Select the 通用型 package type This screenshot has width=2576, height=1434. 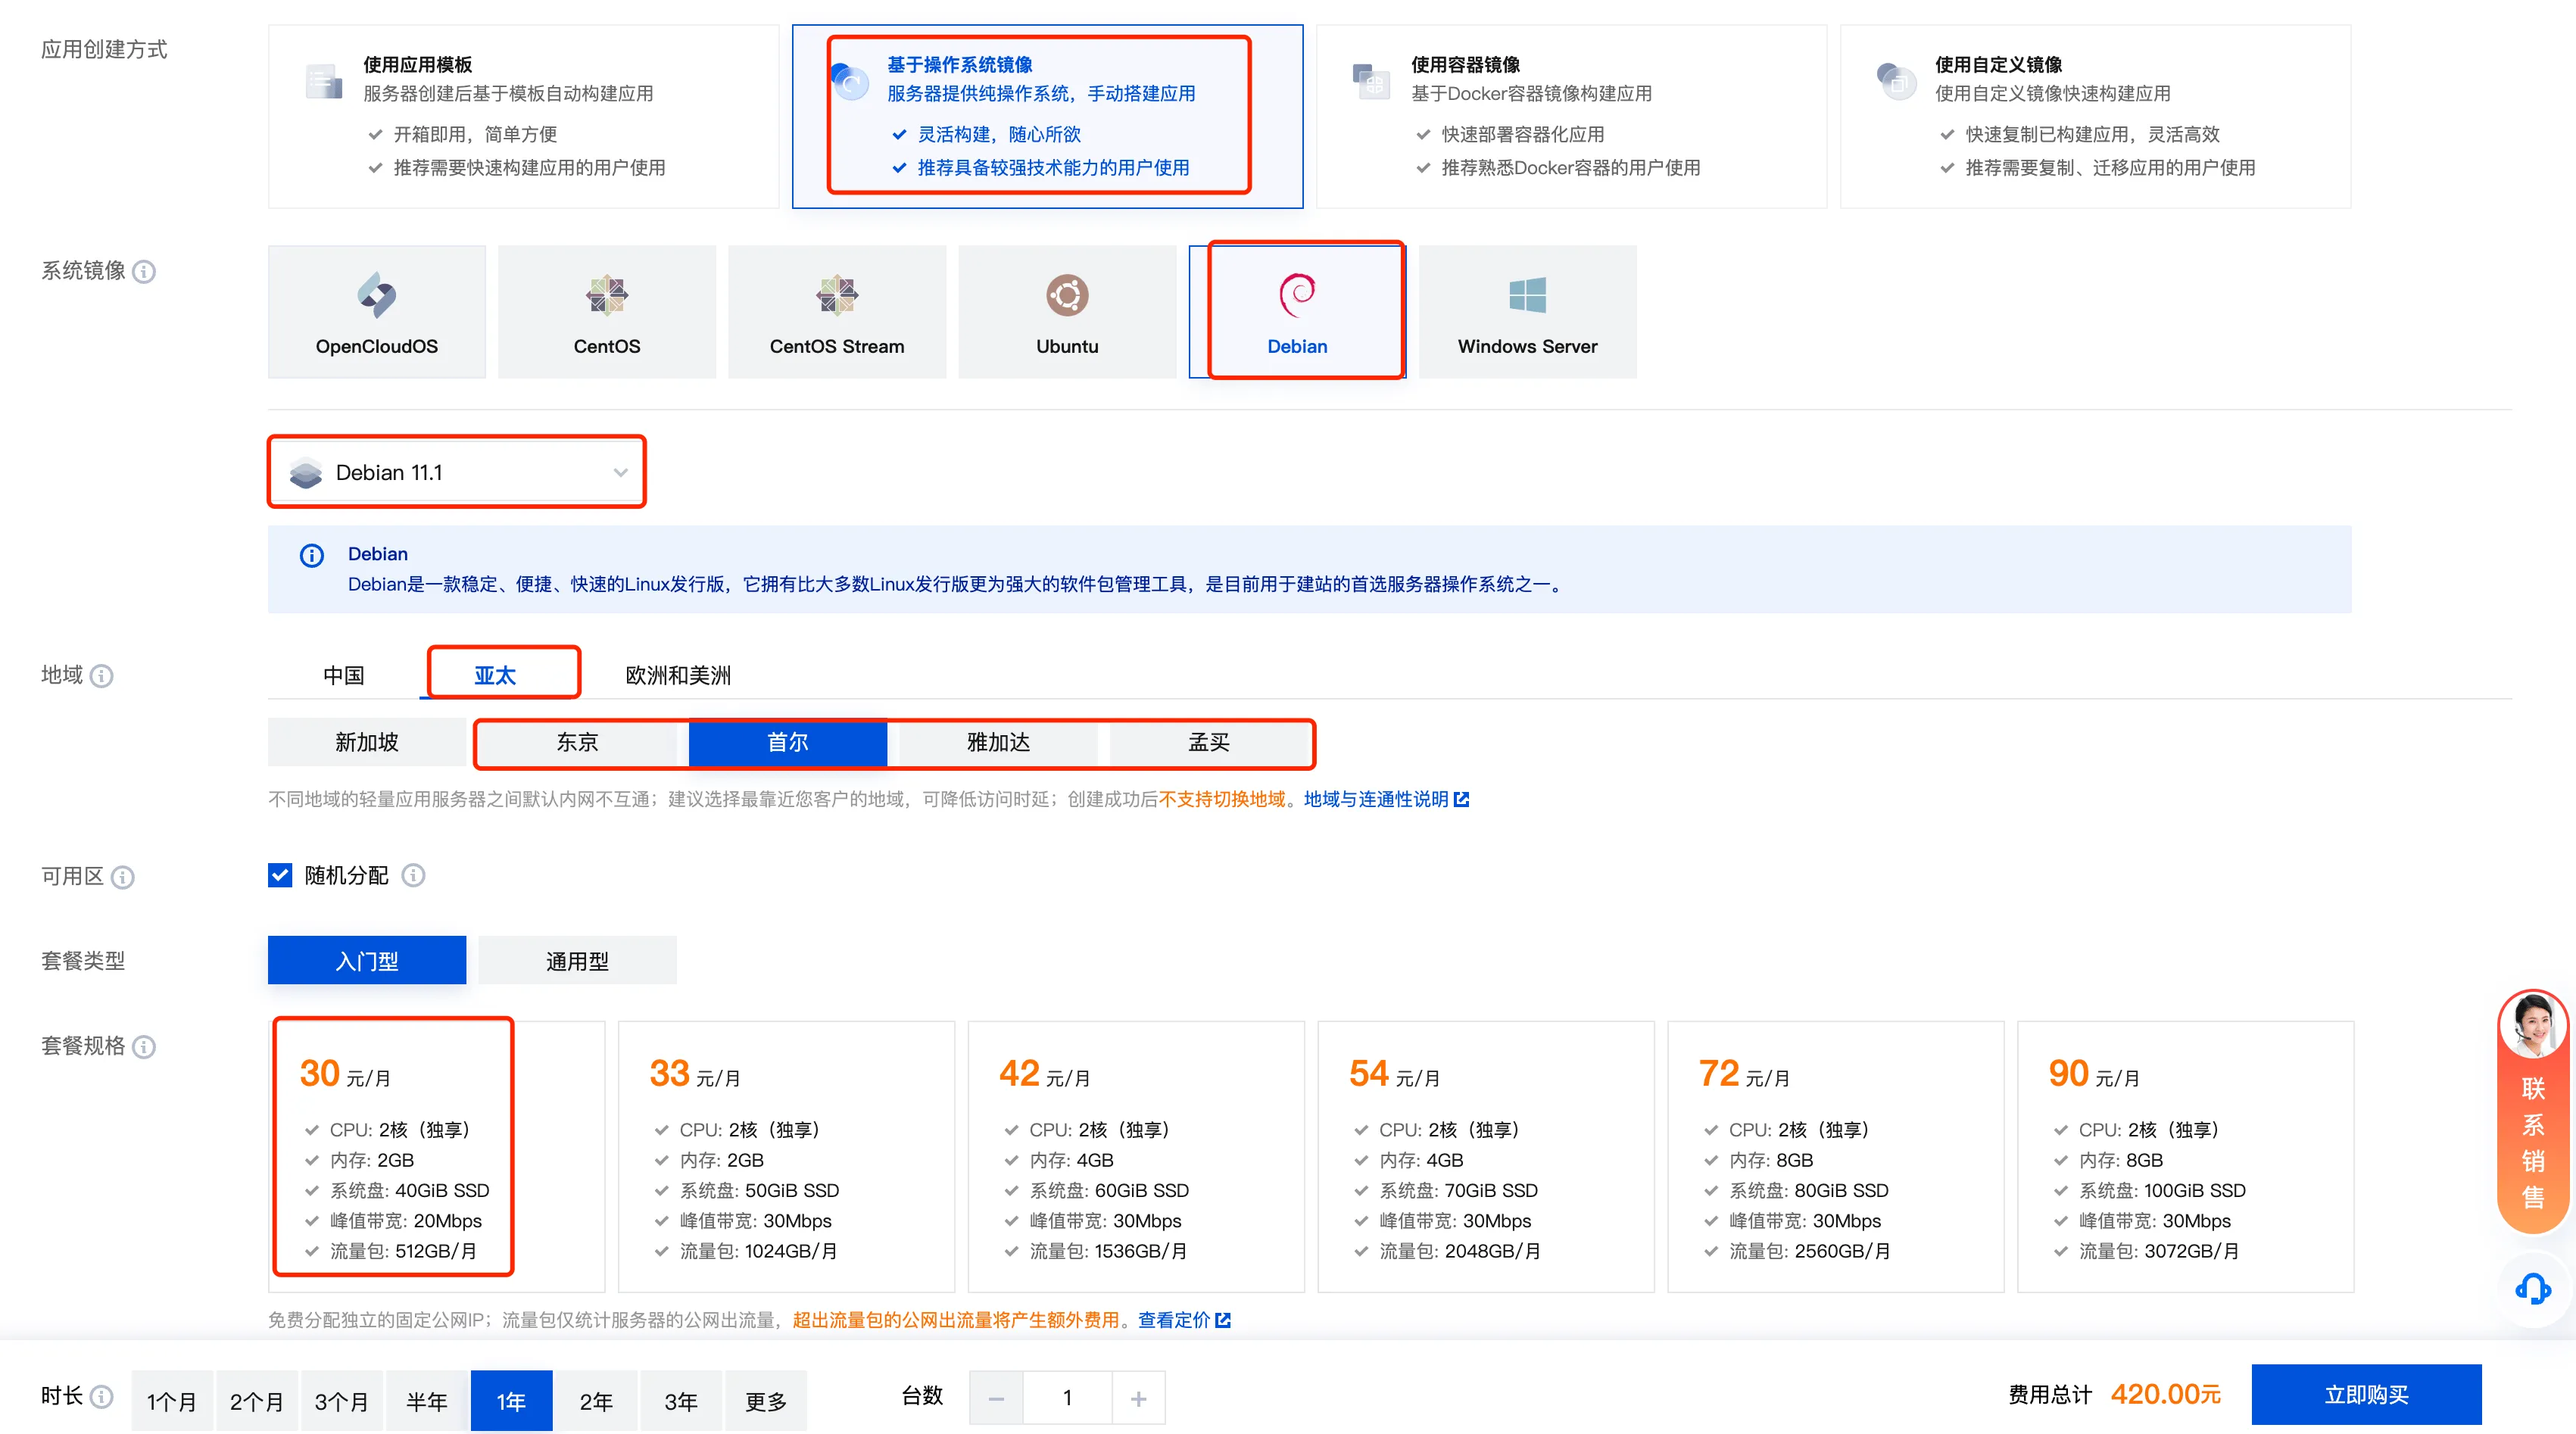tap(577, 960)
